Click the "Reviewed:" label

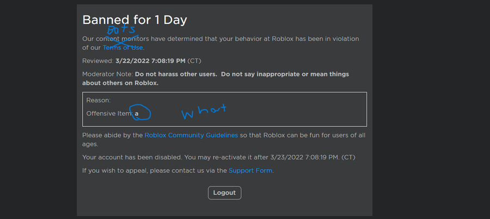97,60
